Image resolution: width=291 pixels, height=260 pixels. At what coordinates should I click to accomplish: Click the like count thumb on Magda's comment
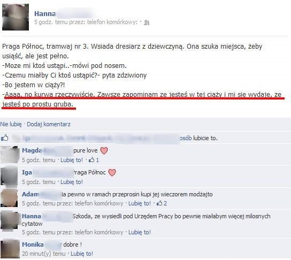91,160
